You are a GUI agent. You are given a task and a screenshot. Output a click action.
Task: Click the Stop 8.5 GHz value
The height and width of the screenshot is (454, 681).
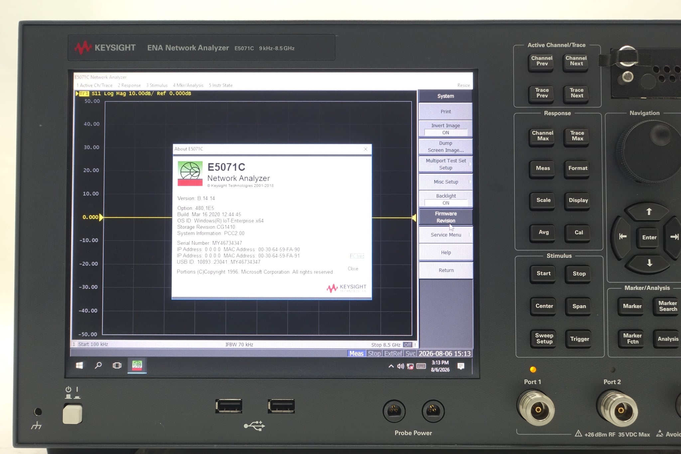coord(386,345)
